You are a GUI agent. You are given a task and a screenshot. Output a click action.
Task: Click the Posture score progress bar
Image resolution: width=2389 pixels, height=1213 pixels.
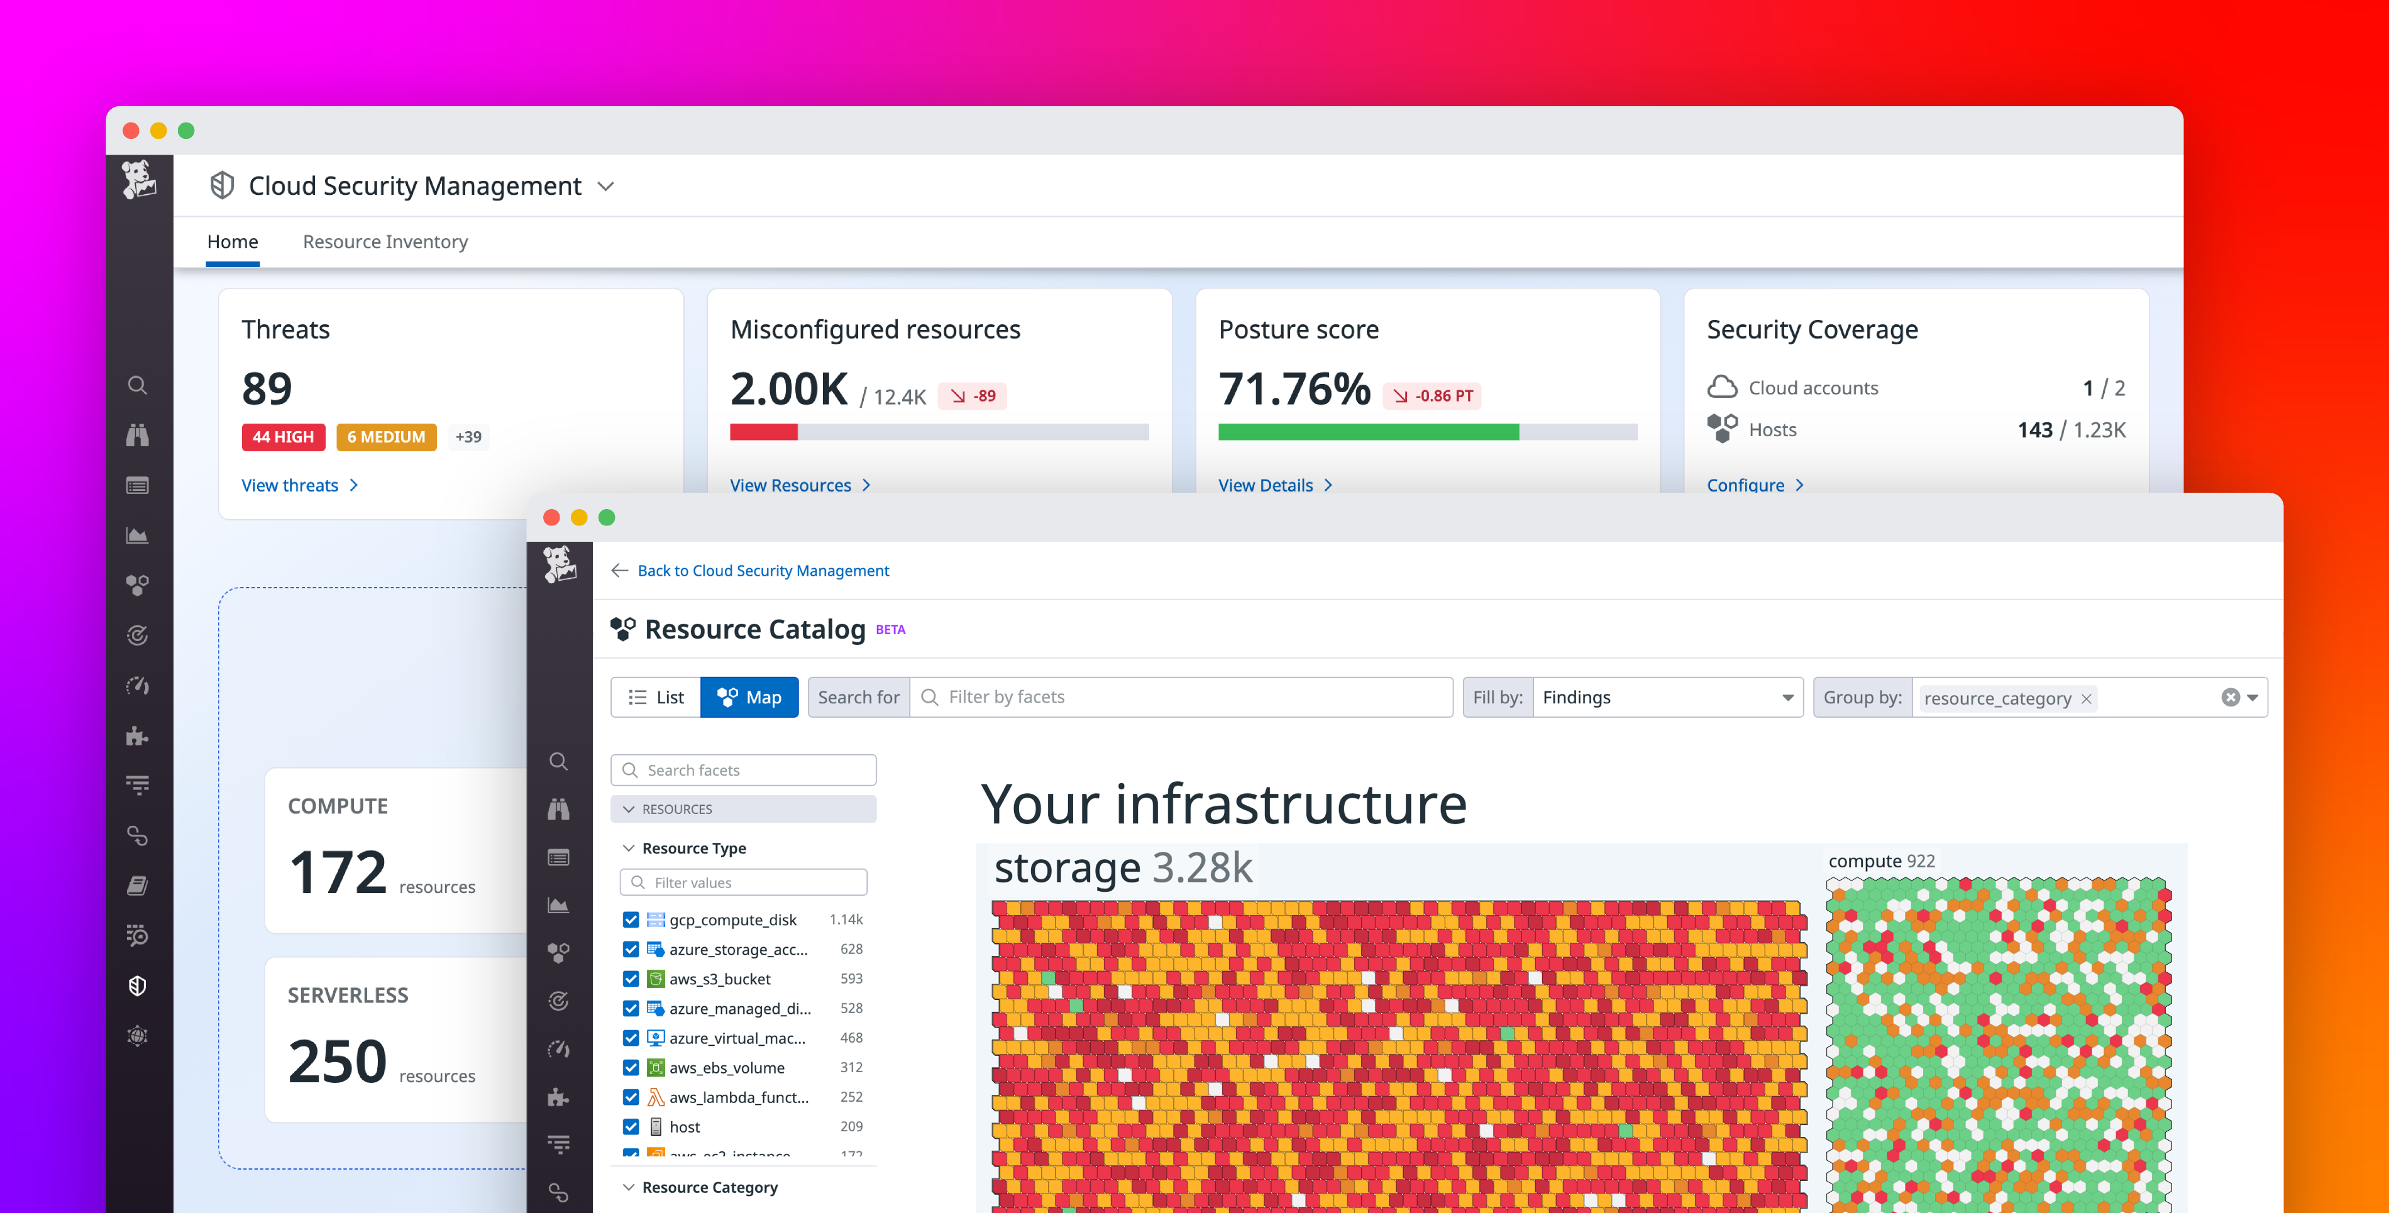pos(1428,431)
